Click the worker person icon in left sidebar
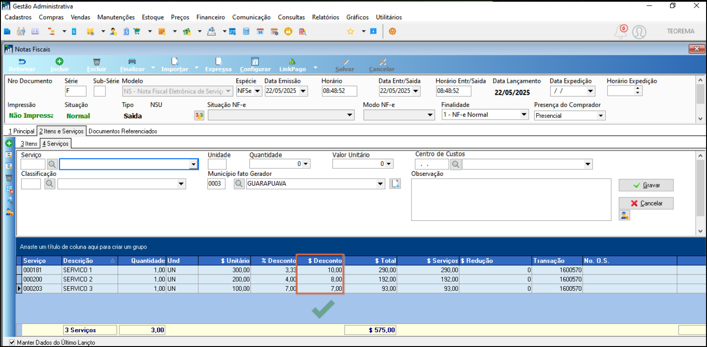 [9, 212]
